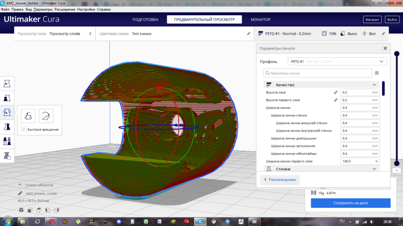Select the ПРЕДВАРИТЕЛЬНЫЙ ПРОСМОТР tab
This screenshot has height=226, width=403.
tap(204, 19)
